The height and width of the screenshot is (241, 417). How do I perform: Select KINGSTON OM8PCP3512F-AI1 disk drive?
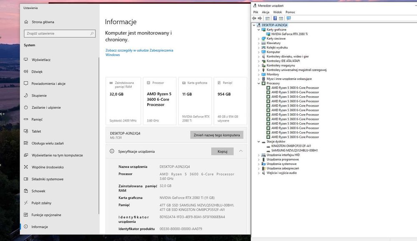coord(291,146)
